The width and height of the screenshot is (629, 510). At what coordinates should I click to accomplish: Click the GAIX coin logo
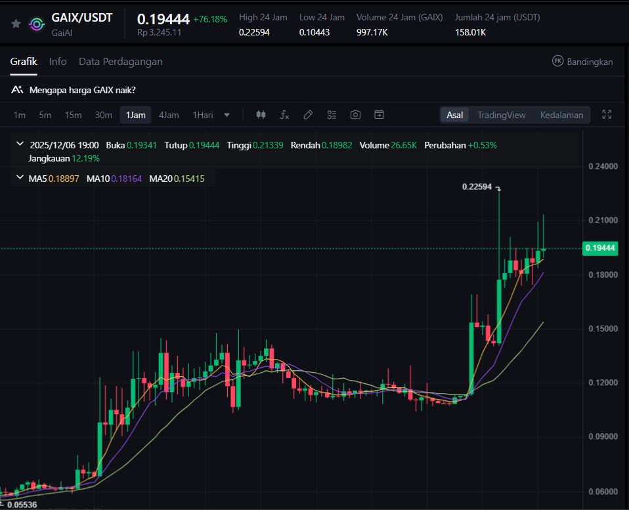pyautogui.click(x=37, y=24)
